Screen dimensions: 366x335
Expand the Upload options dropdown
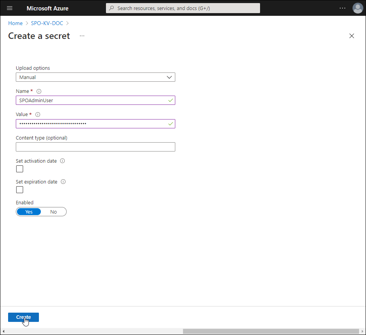coord(95,77)
